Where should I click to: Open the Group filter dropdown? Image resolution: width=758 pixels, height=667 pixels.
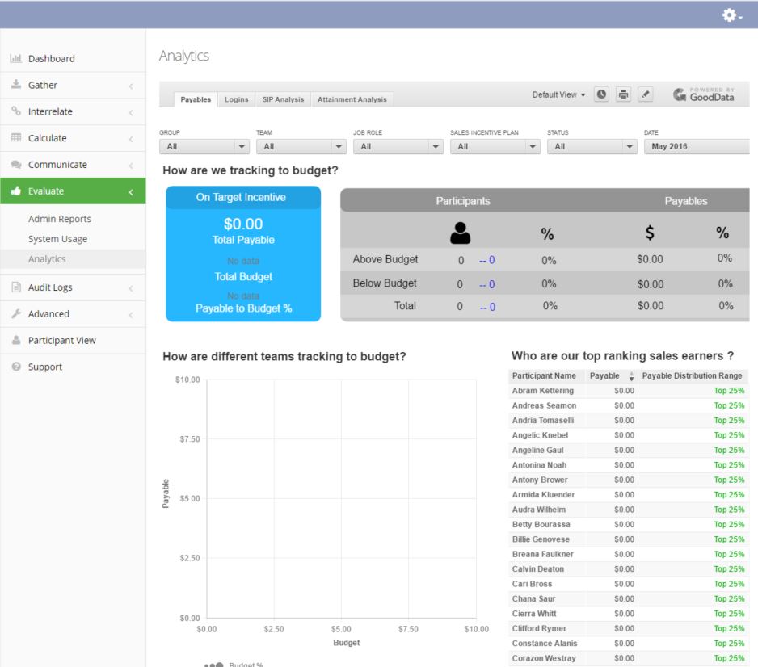click(x=204, y=146)
